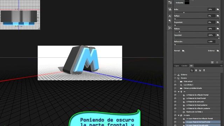Open the Rugosidad texture folder icon
The width and height of the screenshot is (224, 126).
click(218, 22)
